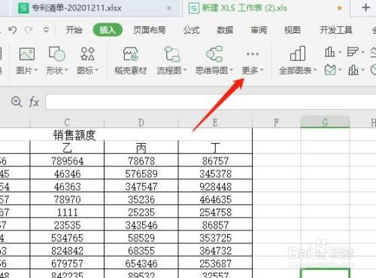
Task: Insert a column chart via icon
Action: (x=329, y=52)
